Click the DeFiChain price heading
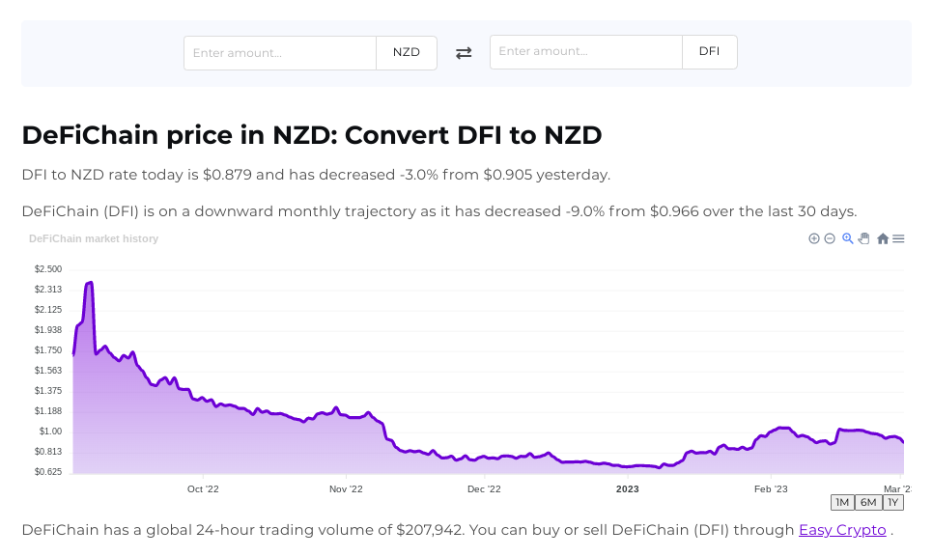The width and height of the screenshot is (933, 557). [311, 135]
